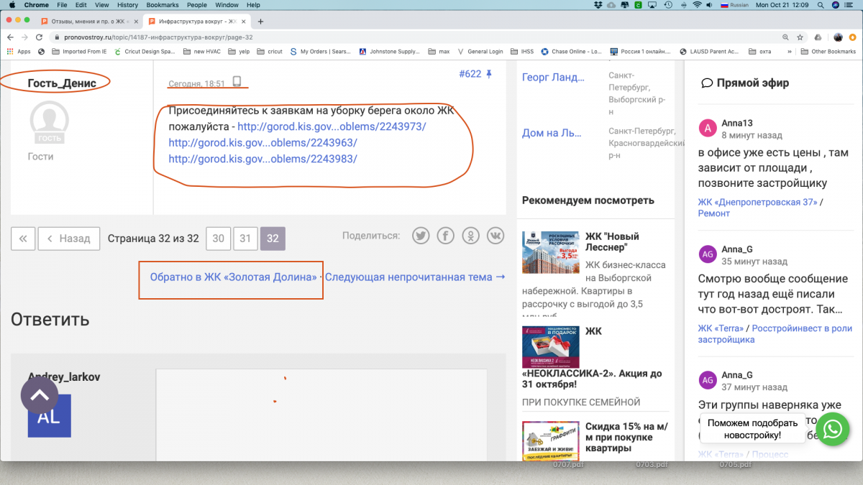Open the ЖК "Новый Лесснер" ad thumbnail
The height and width of the screenshot is (485, 863).
tap(551, 252)
